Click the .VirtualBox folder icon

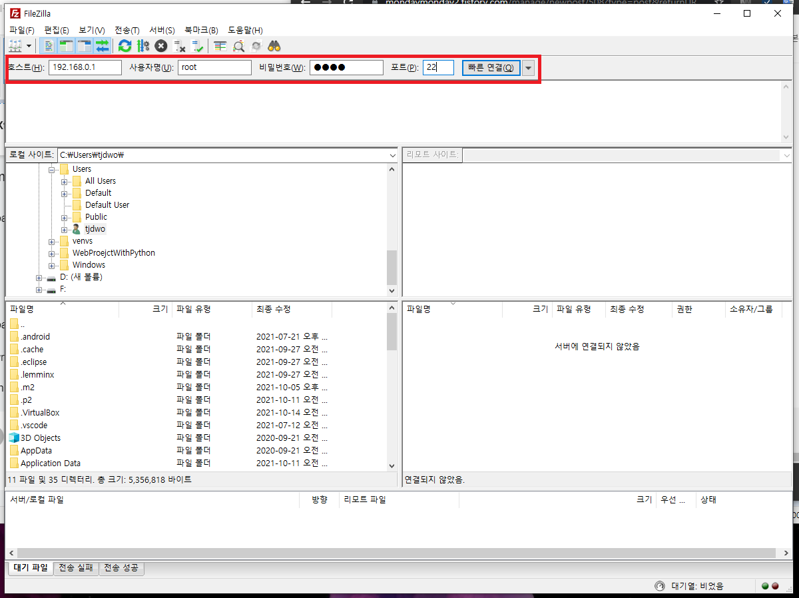click(x=14, y=413)
